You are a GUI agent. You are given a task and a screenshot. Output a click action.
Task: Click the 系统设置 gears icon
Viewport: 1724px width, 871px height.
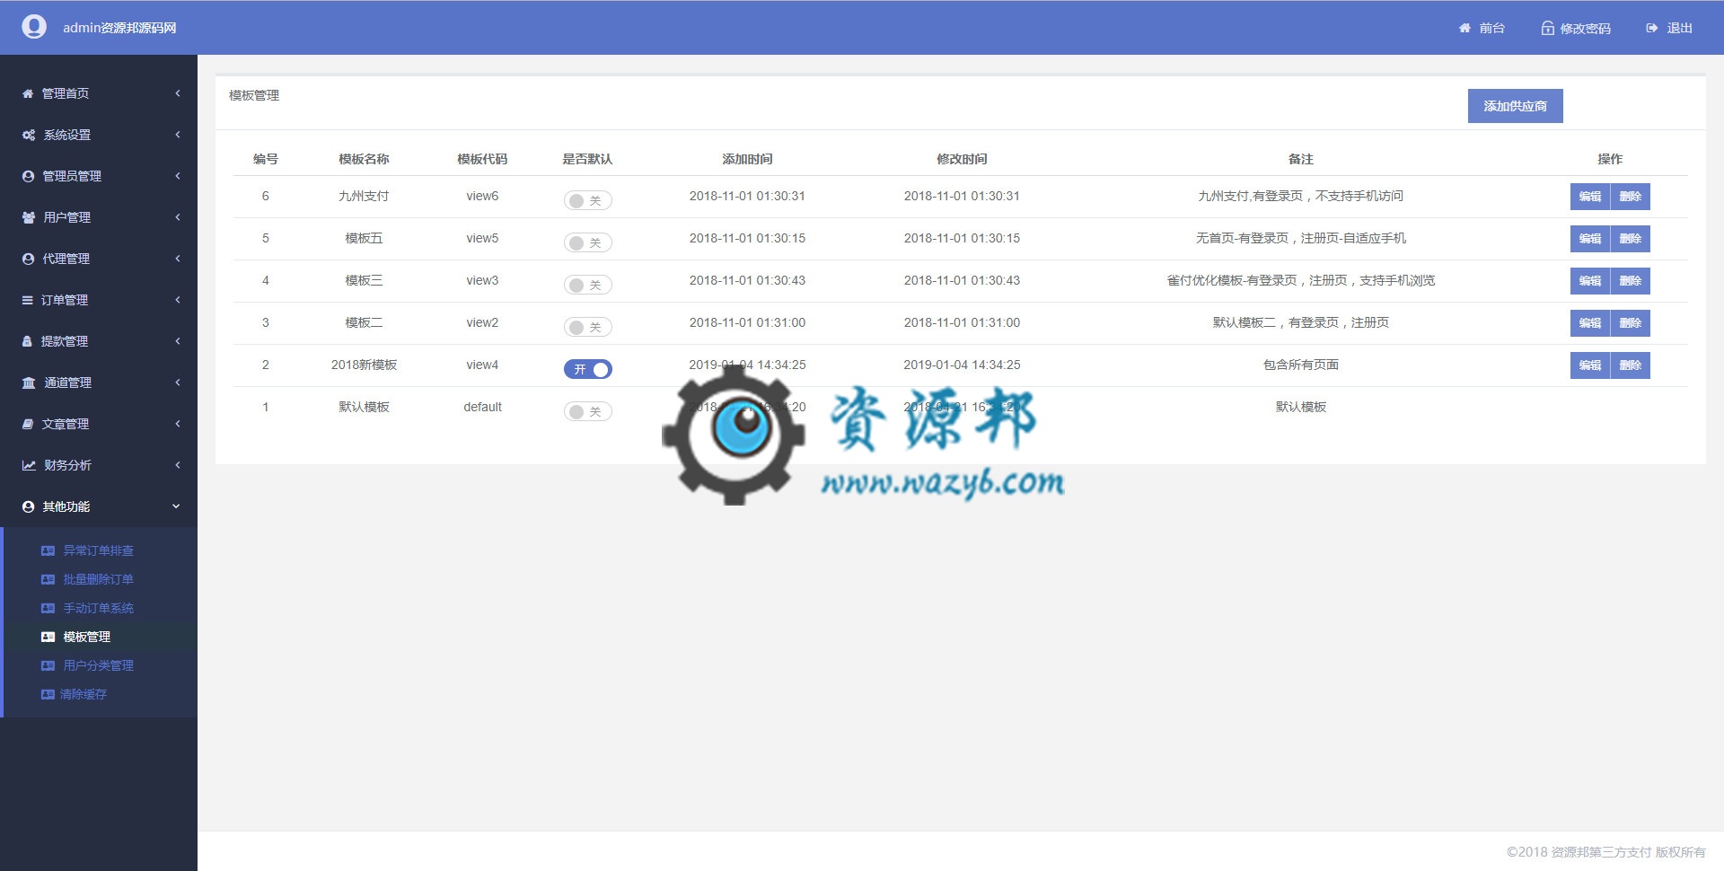tap(29, 135)
